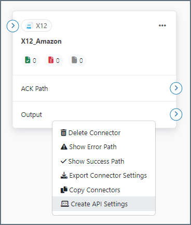Click the duplicate pages copy icon
The height and width of the screenshot is (225, 191).
[64, 190]
